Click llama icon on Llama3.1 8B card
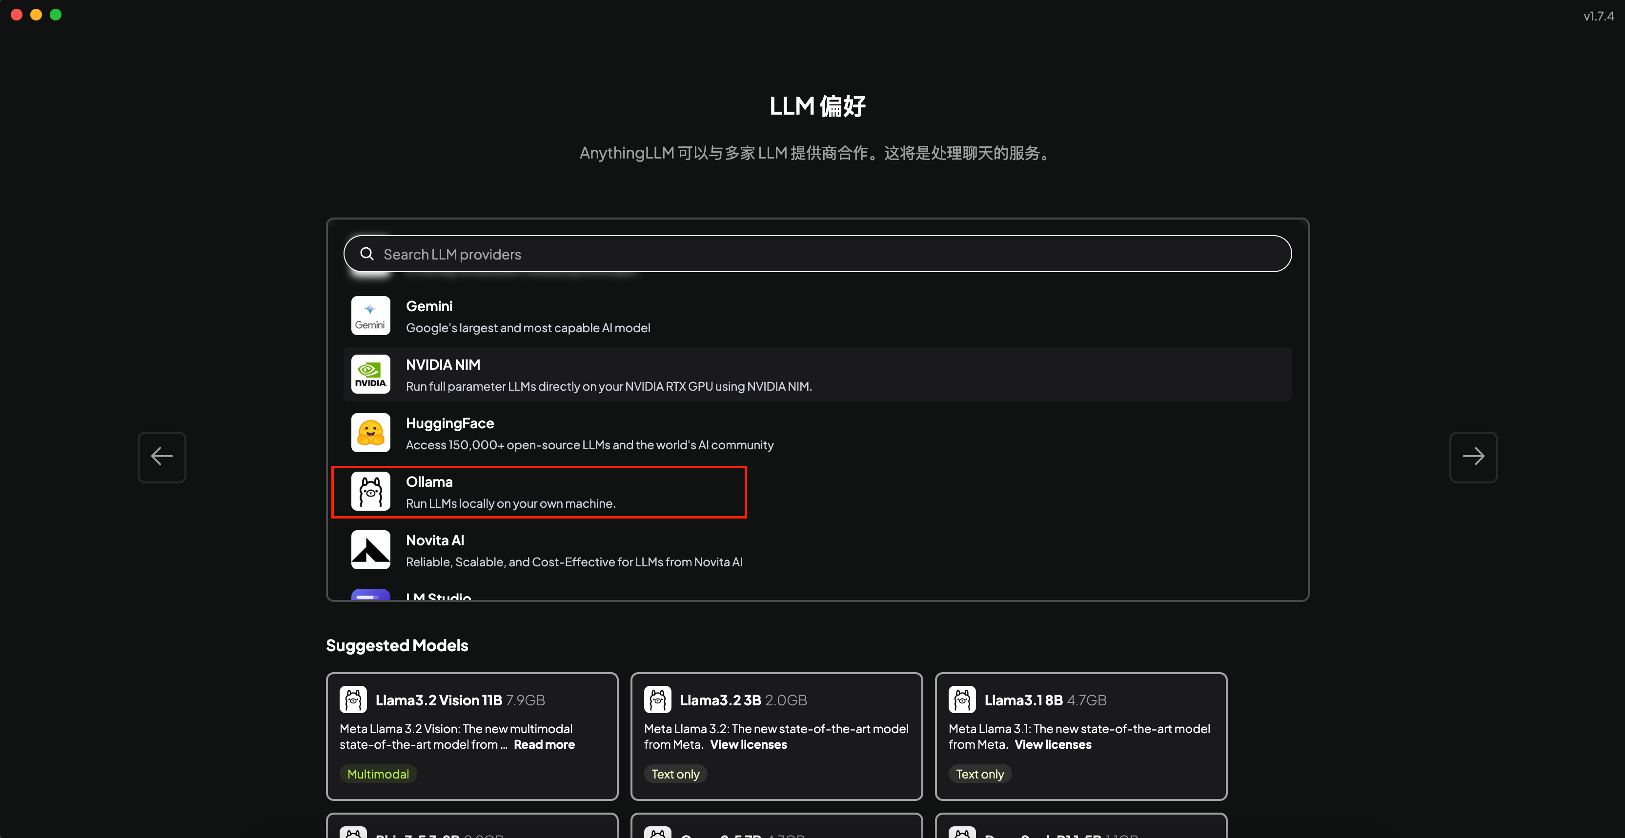This screenshot has height=838, width=1625. pyautogui.click(x=962, y=700)
